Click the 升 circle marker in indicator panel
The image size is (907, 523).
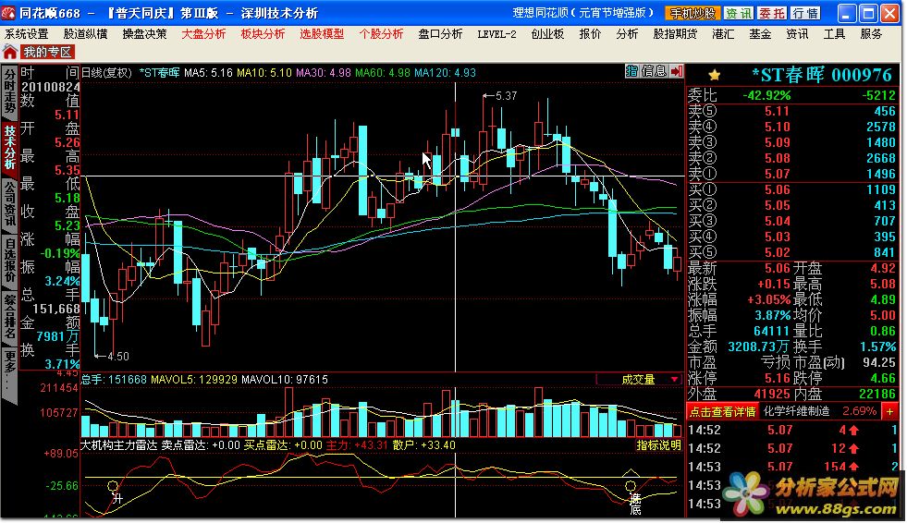click(x=113, y=486)
